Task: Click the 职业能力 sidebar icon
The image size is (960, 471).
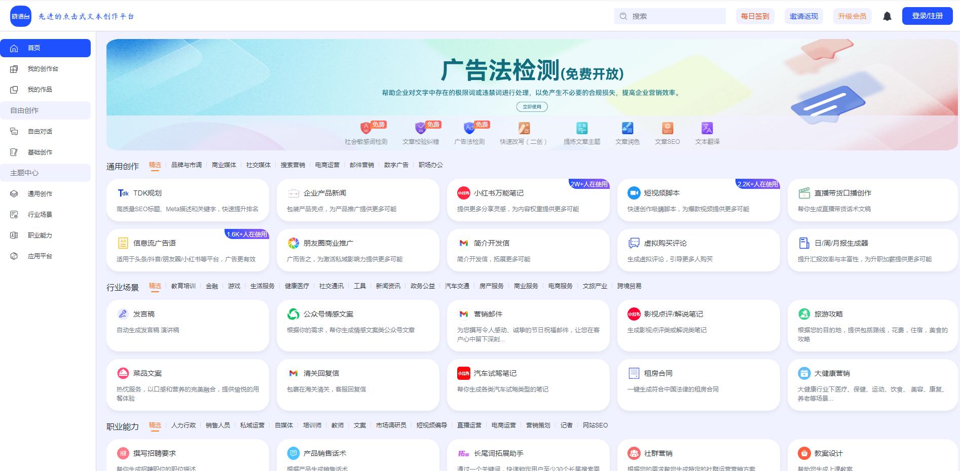Action: point(14,235)
